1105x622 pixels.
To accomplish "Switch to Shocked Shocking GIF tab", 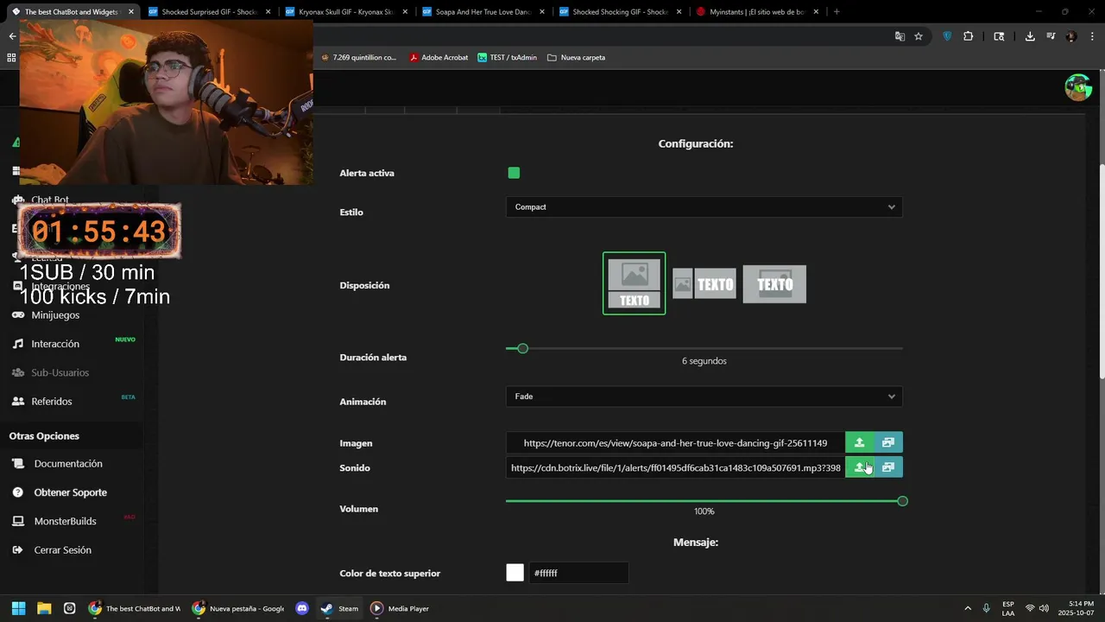I will point(619,12).
